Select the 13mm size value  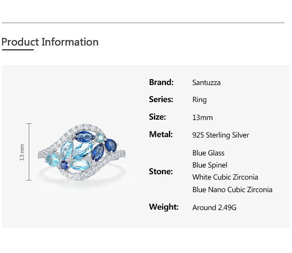(202, 118)
